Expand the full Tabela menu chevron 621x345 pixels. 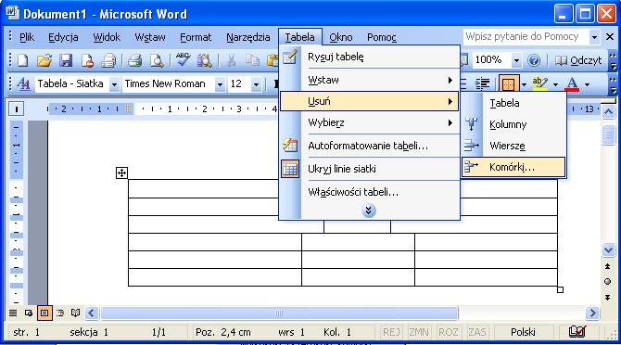click(x=368, y=211)
